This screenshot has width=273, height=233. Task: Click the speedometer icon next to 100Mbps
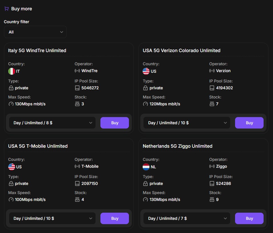pyautogui.click(x=11, y=200)
